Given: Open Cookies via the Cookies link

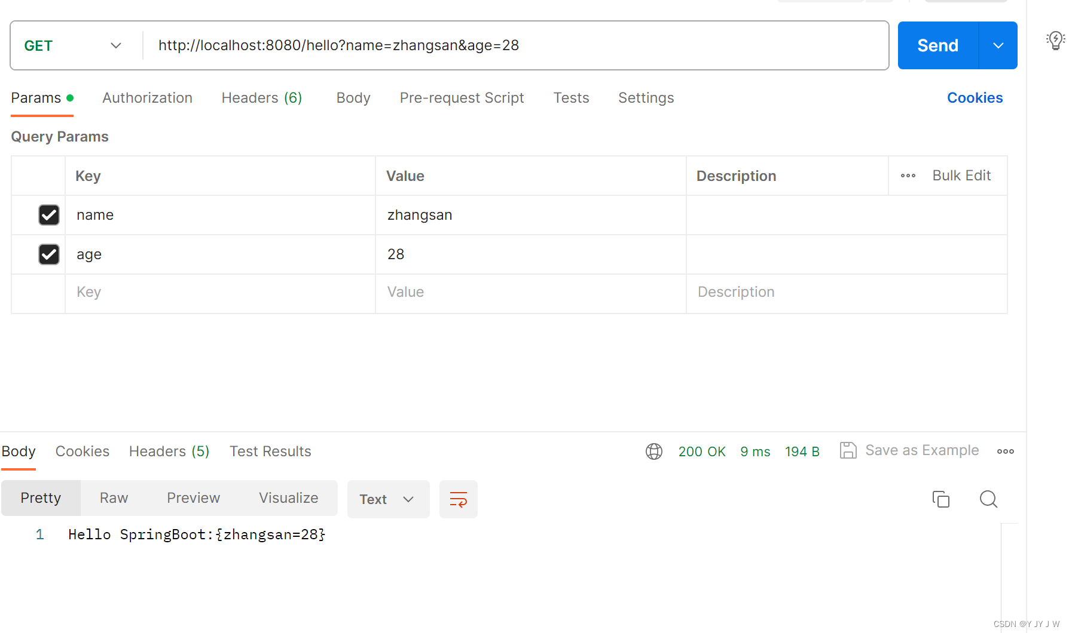Looking at the screenshot, I should pyautogui.click(x=975, y=97).
